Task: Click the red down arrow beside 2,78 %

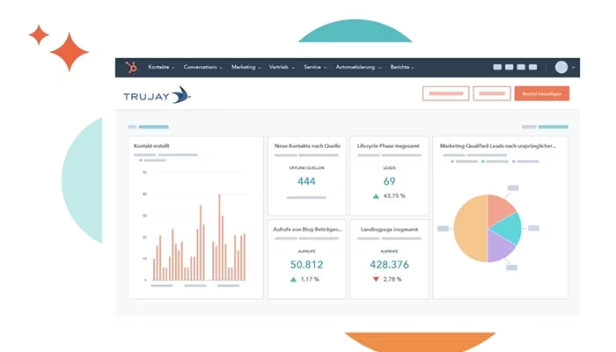Action: 376,279
